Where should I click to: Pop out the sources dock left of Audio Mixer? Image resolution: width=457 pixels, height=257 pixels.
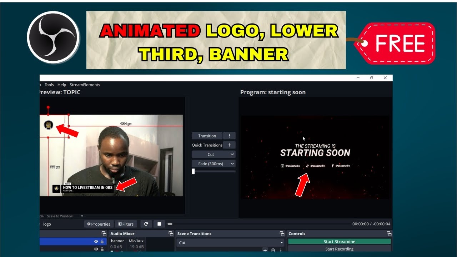point(104,234)
